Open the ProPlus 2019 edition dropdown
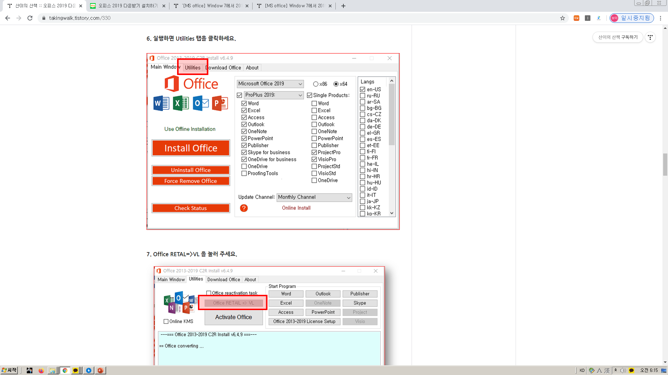668x375 pixels. (273, 95)
